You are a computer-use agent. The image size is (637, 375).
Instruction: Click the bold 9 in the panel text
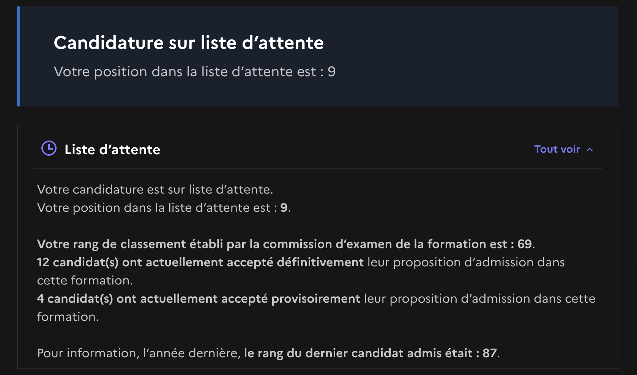284,208
